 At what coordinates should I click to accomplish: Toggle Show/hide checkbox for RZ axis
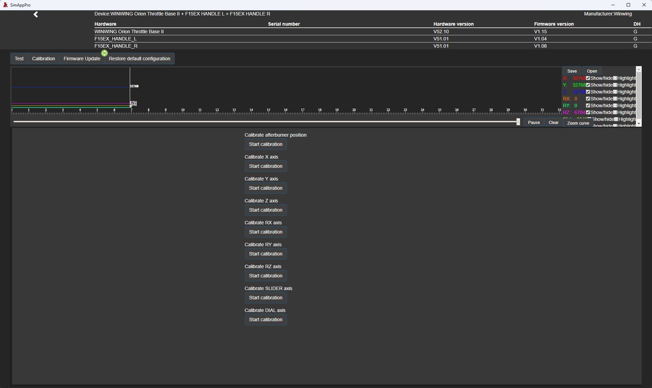pos(588,112)
